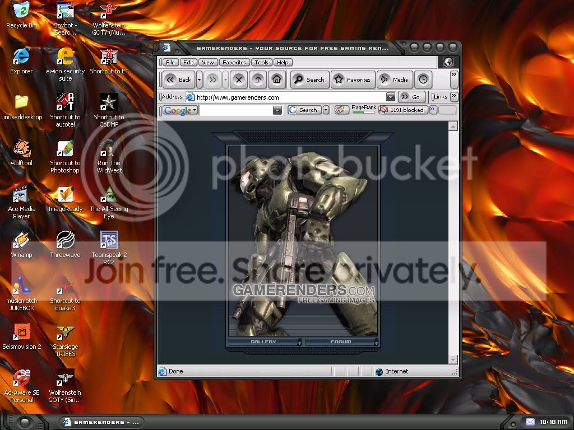Click the GALLERY link on the page
Viewport: 574px width, 430px height.
pos(263,342)
